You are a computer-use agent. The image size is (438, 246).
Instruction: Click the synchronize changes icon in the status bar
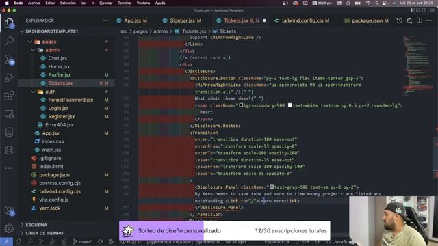(x=101, y=242)
